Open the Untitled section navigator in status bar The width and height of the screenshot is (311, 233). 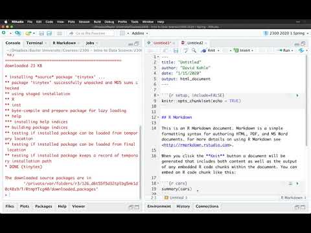coord(176,197)
